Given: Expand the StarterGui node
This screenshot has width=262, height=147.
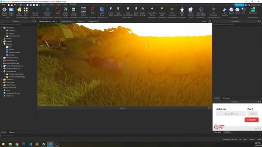Looking at the screenshot, I should (2, 80).
